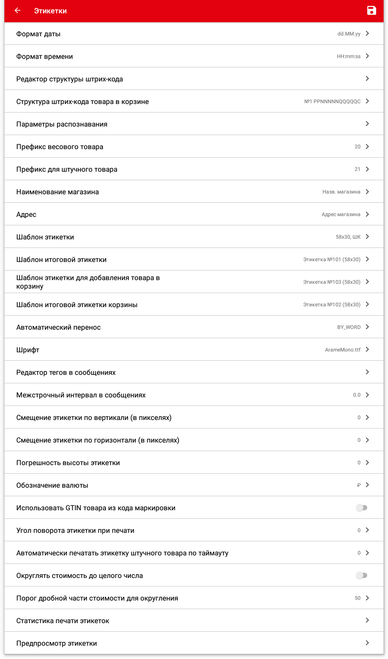Enable rounding cost to whole number
388x659 pixels.
coord(361,575)
